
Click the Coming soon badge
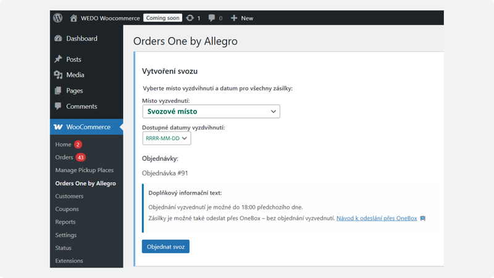[162, 18]
